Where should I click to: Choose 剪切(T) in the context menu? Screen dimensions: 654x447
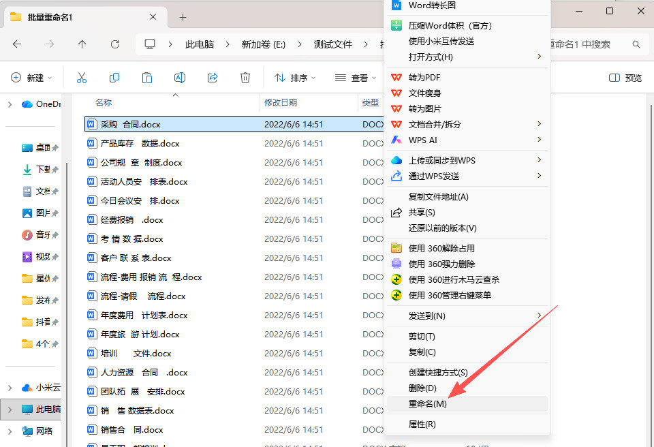click(467, 337)
